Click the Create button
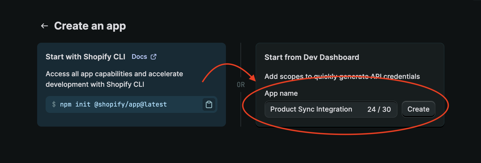481x163 pixels. 418,109
